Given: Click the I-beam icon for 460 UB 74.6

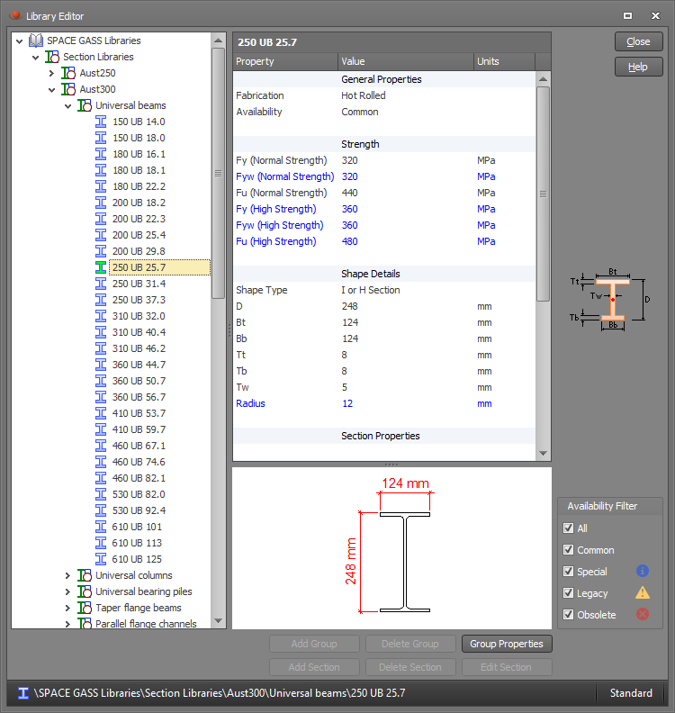Looking at the screenshot, I should coord(101,462).
